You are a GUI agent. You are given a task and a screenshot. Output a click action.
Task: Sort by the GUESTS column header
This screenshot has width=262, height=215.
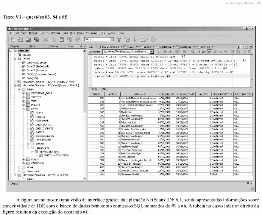tap(203, 94)
